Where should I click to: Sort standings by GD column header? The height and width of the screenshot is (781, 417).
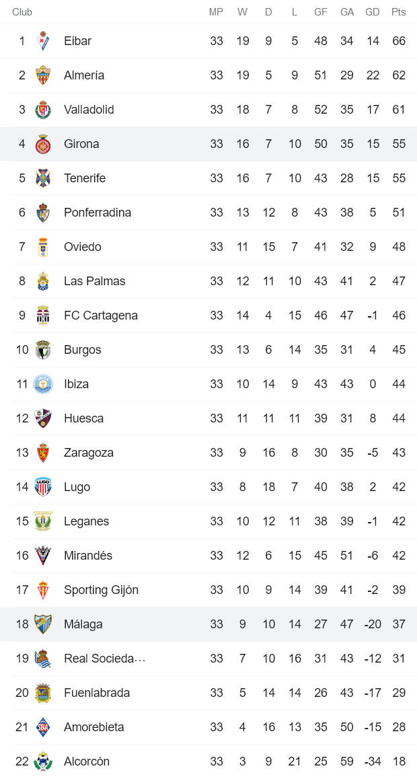pyautogui.click(x=372, y=11)
